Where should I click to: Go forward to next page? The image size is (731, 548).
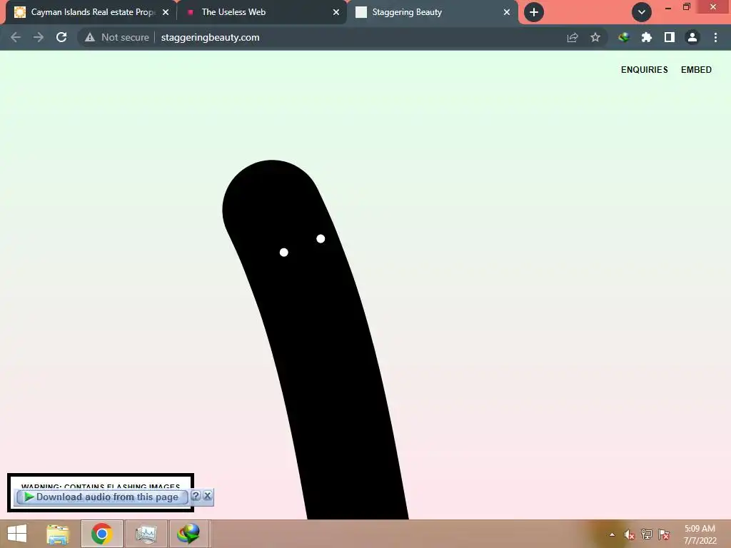coord(39,37)
